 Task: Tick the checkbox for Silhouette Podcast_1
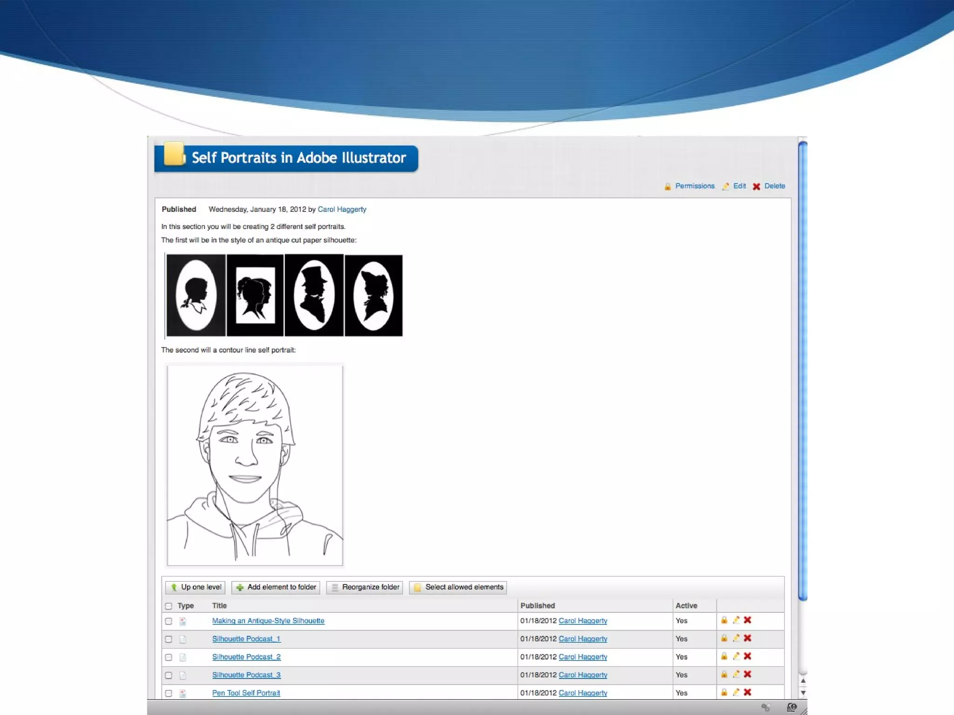(169, 639)
